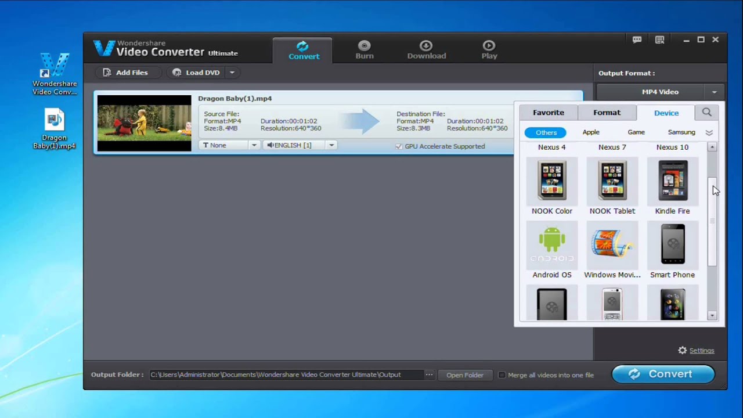743x418 pixels.
Task: Click the device list scroll down arrow
Action: pos(712,315)
